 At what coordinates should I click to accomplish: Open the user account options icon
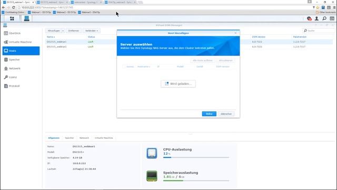pyautogui.click(x=316, y=19)
